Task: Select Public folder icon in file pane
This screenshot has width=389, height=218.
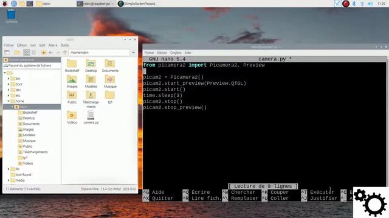Action: coord(72,97)
